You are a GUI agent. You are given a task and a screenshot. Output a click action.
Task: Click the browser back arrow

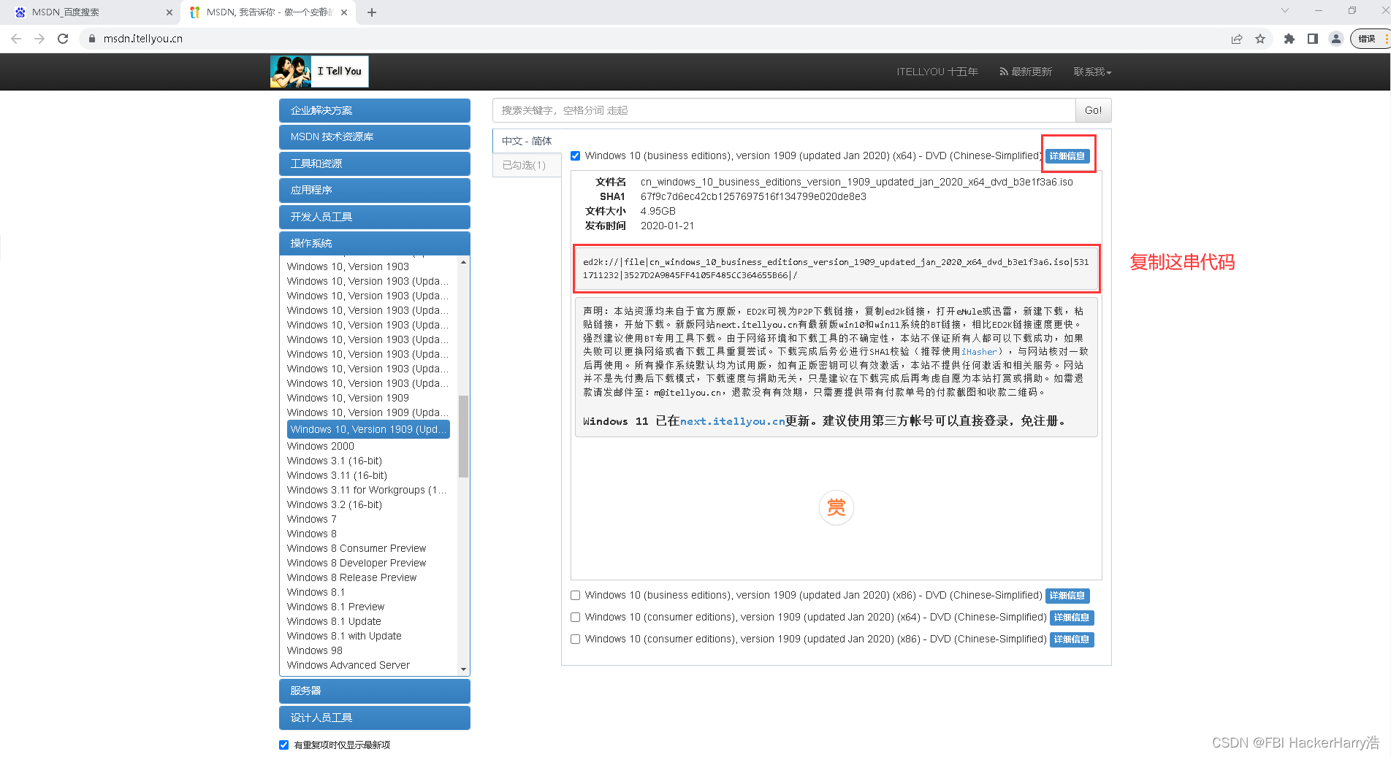pyautogui.click(x=16, y=39)
